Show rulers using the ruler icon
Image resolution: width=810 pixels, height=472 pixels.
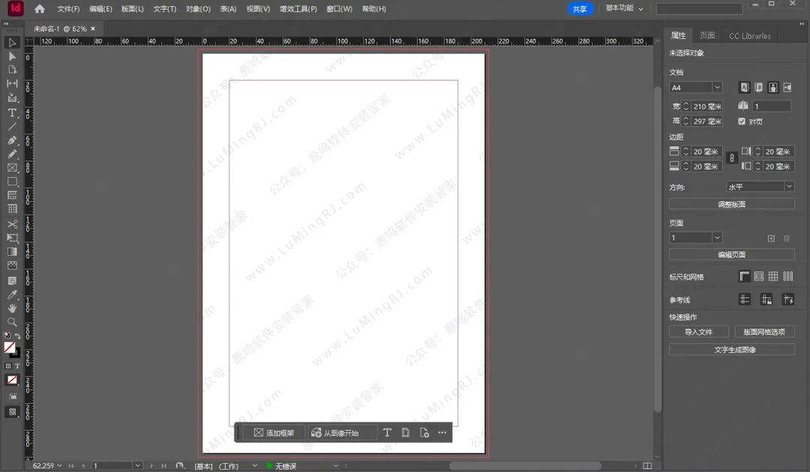click(745, 277)
